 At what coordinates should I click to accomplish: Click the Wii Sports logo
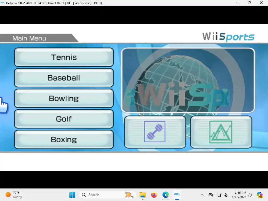(228, 37)
